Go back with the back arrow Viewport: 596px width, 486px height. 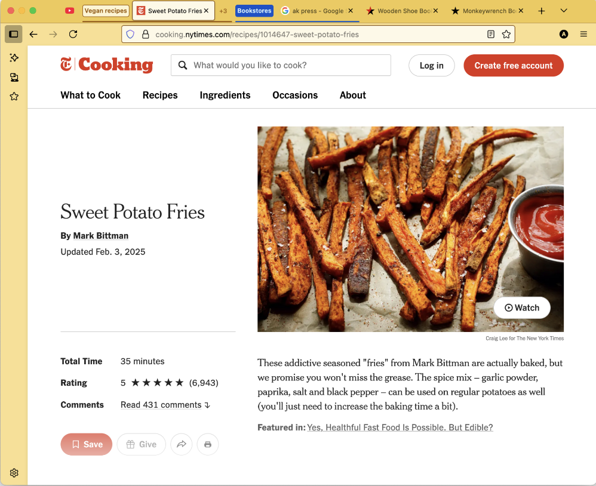tap(33, 34)
